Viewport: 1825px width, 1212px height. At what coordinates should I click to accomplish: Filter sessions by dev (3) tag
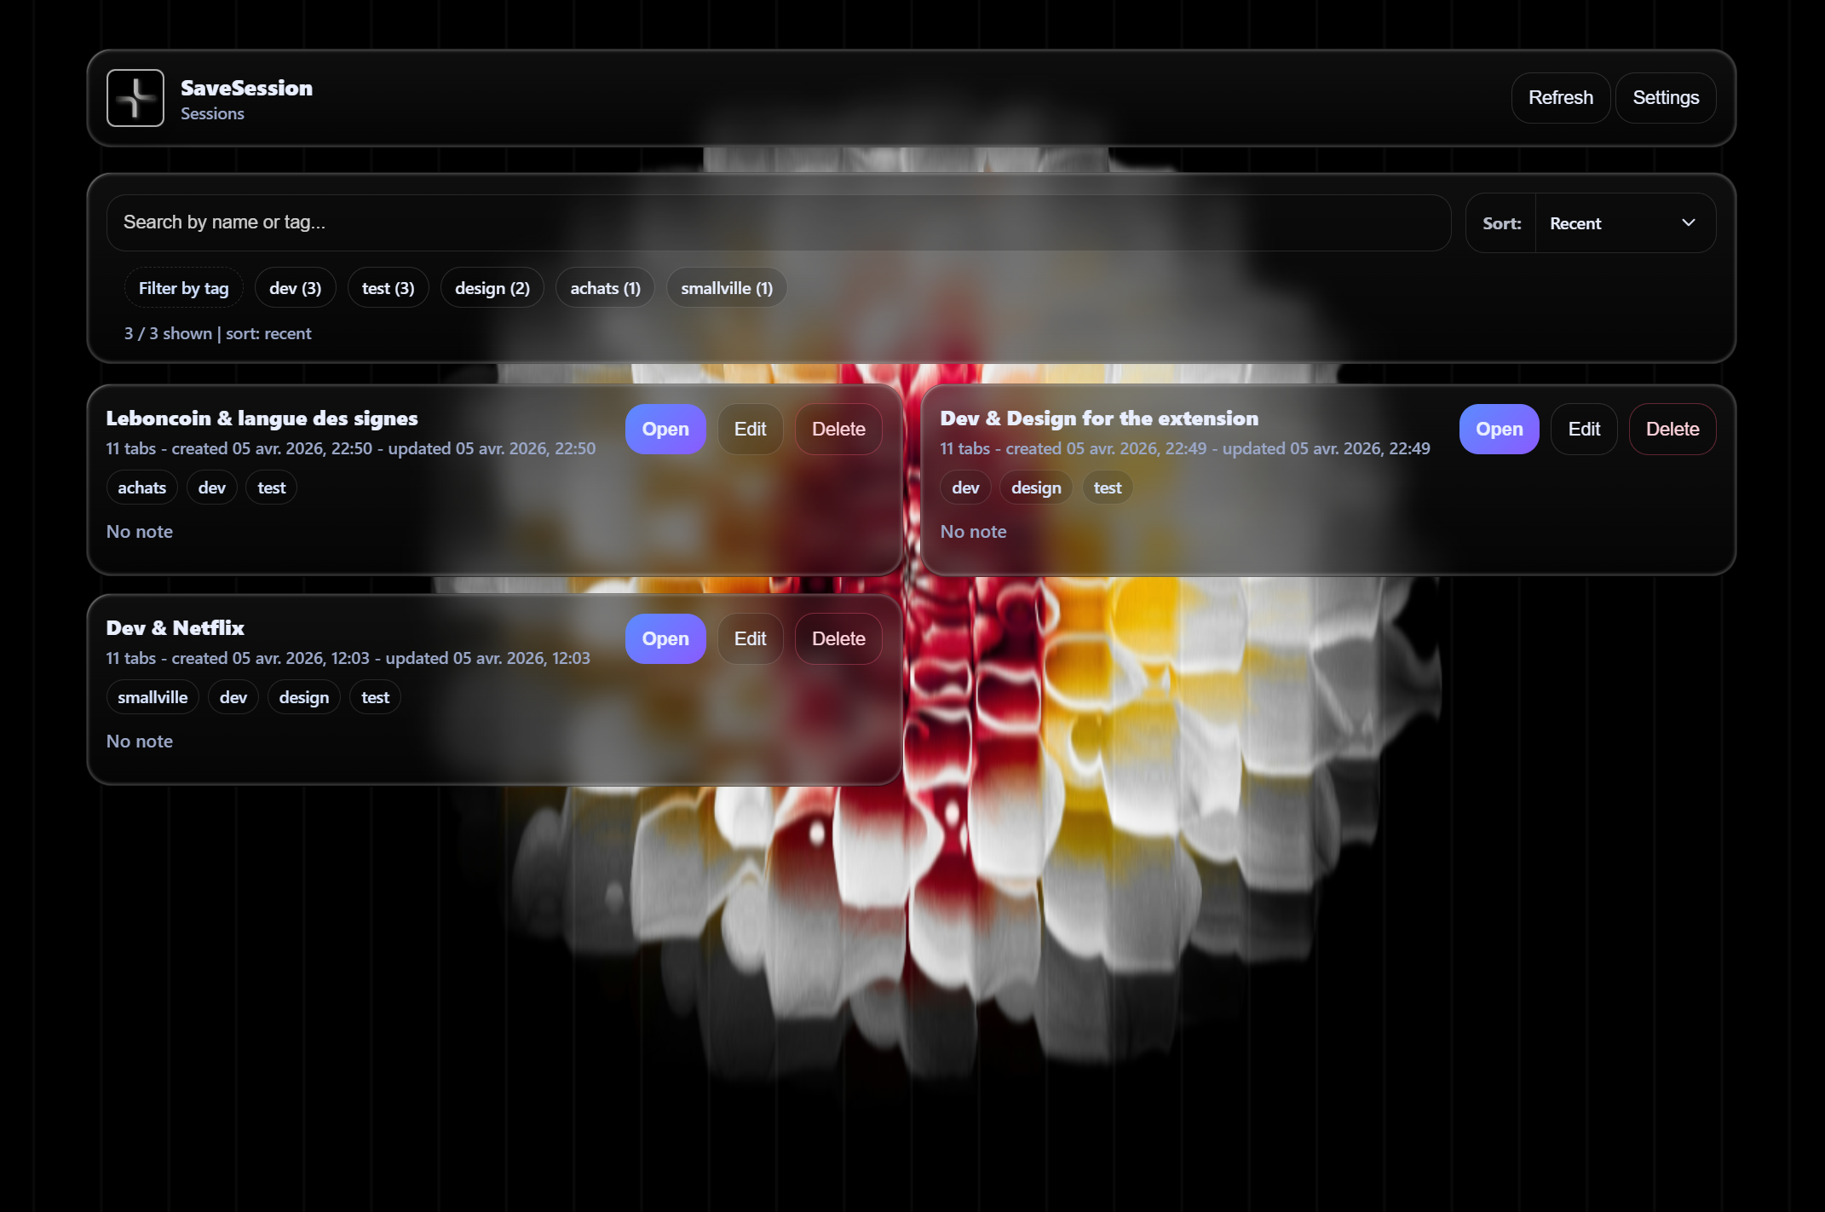(x=295, y=288)
